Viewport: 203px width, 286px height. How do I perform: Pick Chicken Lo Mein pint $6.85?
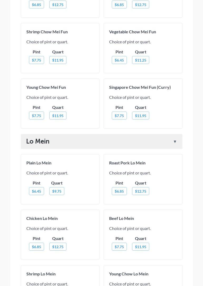36,247
